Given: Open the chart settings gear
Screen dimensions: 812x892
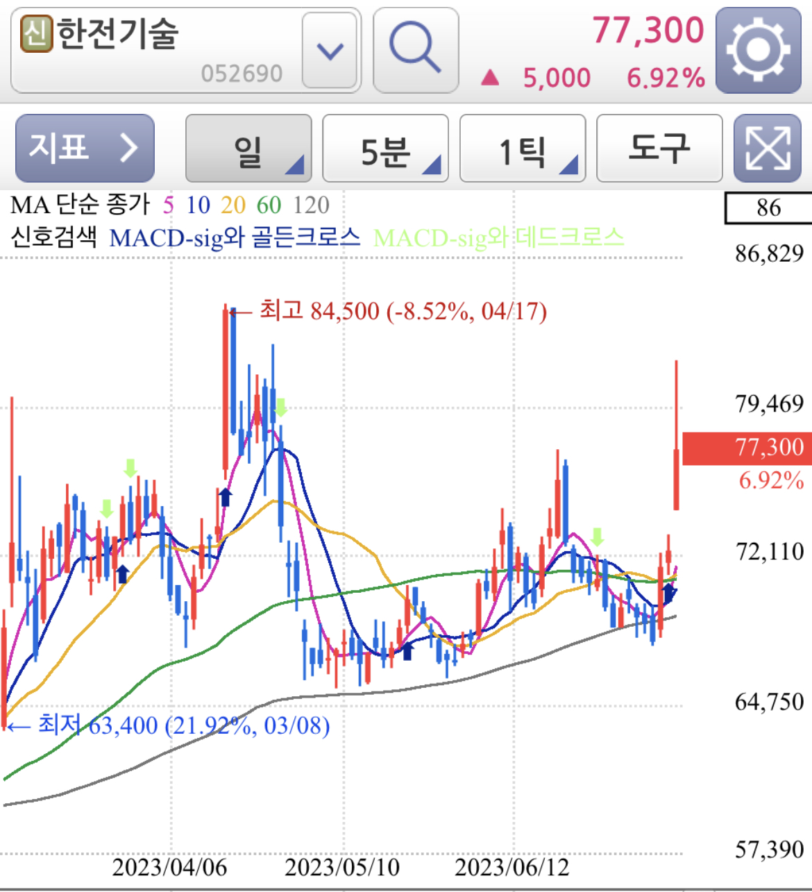Looking at the screenshot, I should [x=759, y=50].
